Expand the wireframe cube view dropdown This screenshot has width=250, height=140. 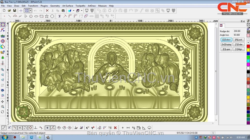(82, 11)
